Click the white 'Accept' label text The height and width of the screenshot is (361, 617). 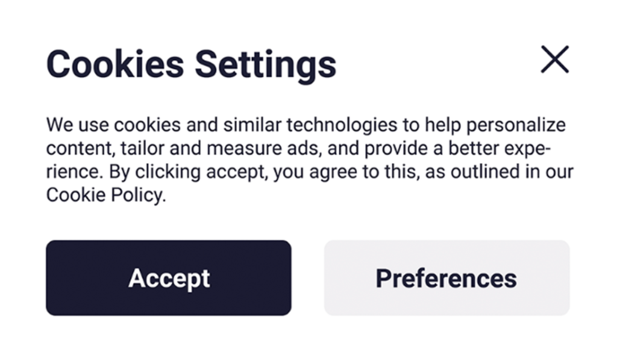tap(169, 279)
